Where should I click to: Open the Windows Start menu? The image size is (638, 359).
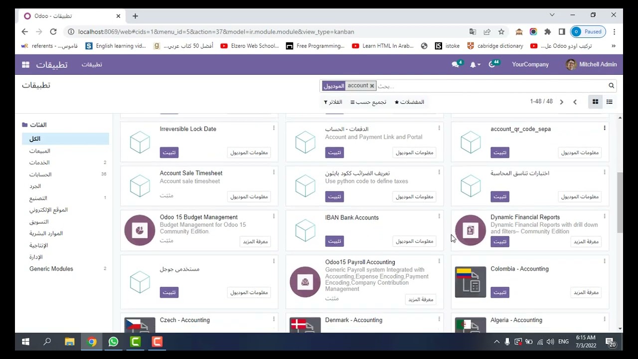coord(25,342)
